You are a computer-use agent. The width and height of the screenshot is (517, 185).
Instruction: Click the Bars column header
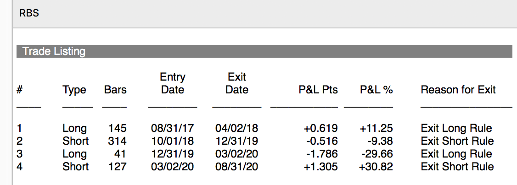pos(115,90)
